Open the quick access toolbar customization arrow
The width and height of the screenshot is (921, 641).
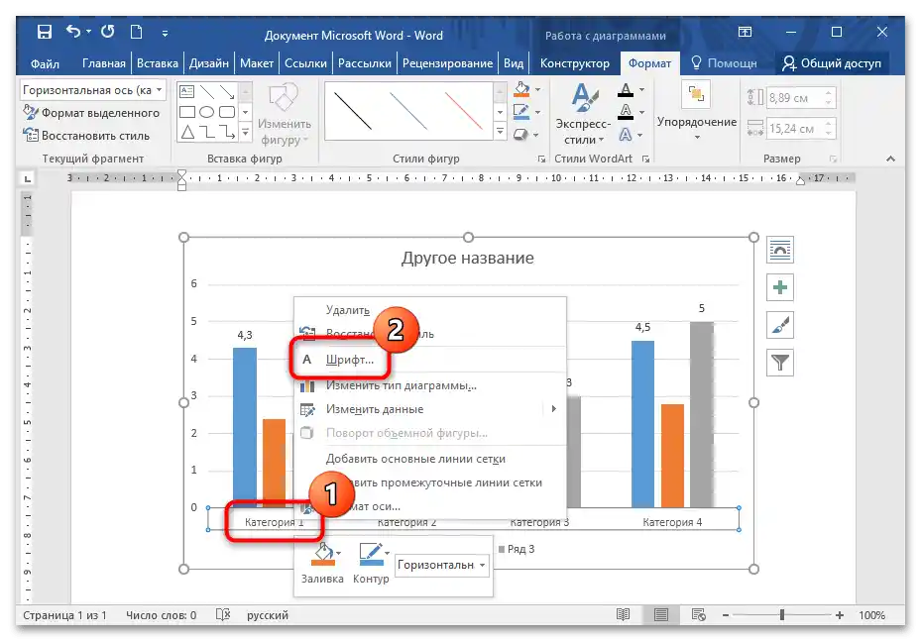[x=165, y=34]
